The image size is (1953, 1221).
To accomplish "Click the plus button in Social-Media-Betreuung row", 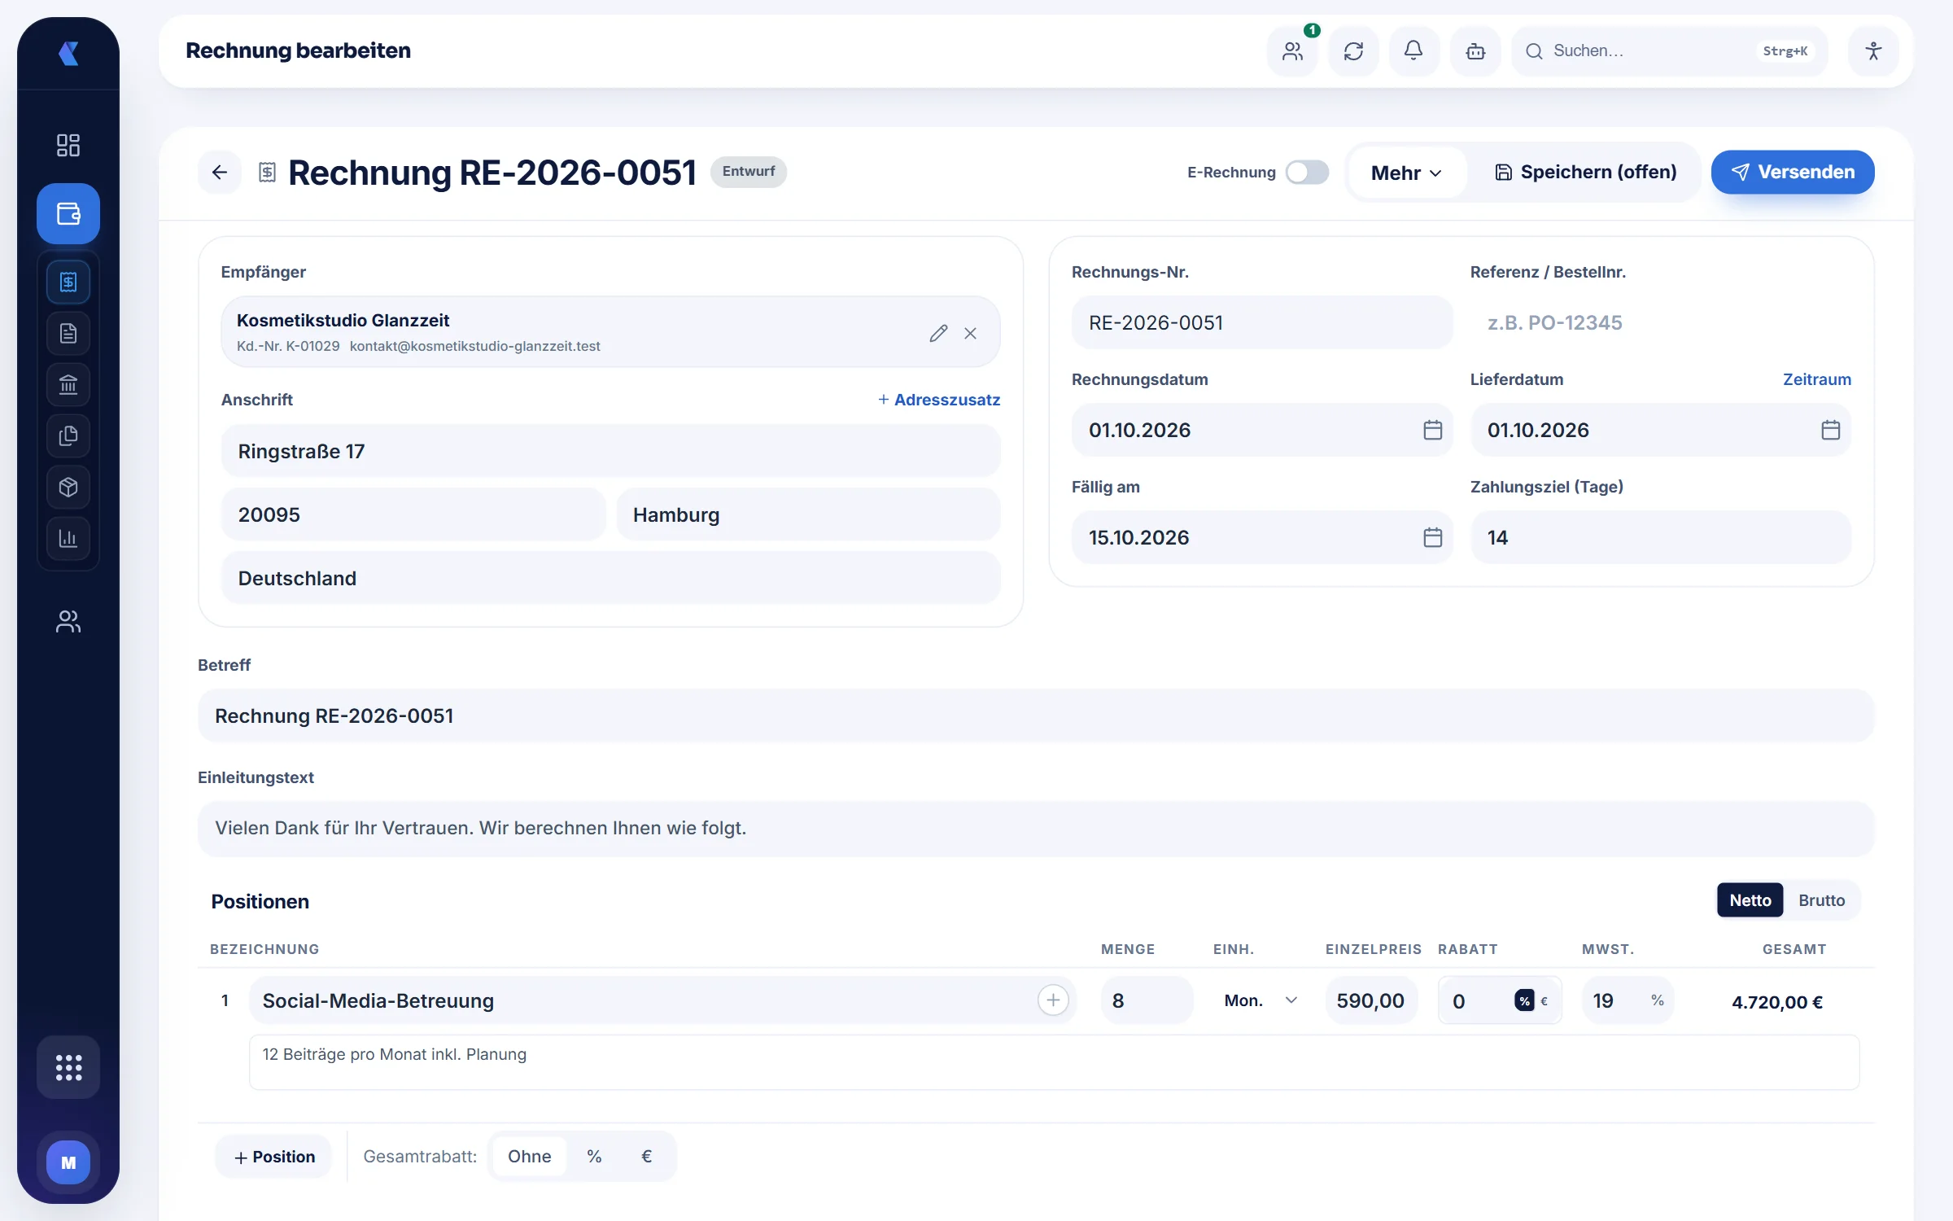I will point(1053,1000).
